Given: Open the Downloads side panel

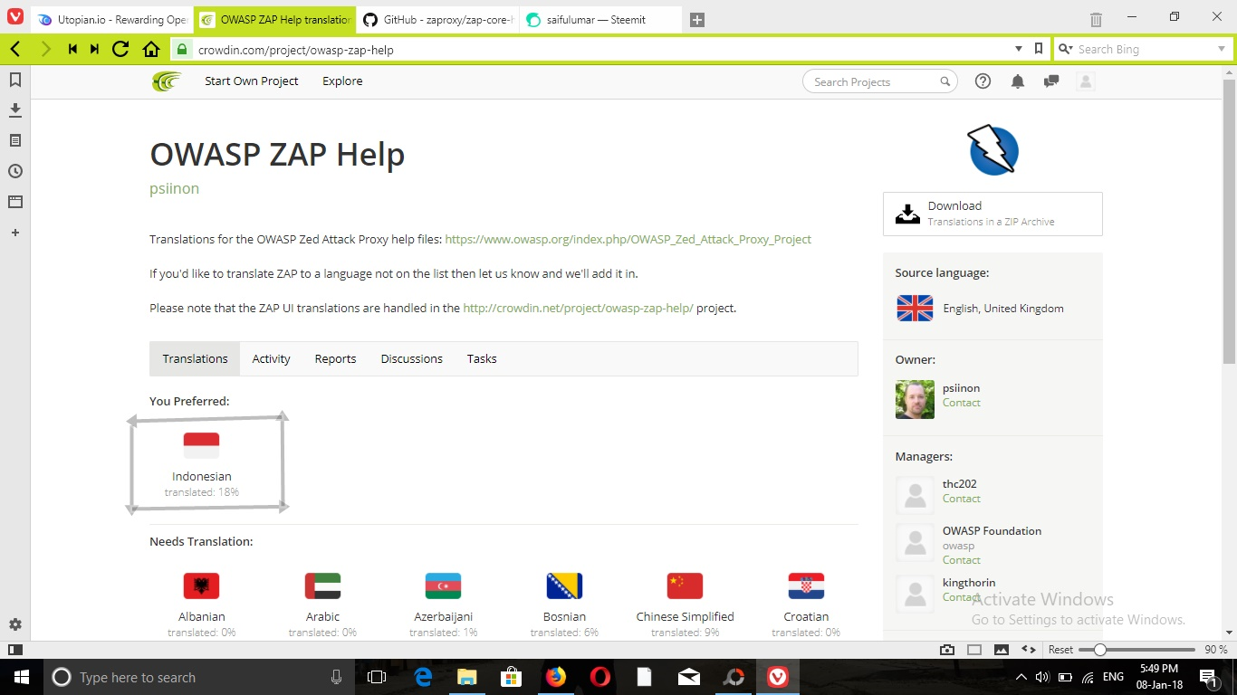Looking at the screenshot, I should [x=15, y=109].
